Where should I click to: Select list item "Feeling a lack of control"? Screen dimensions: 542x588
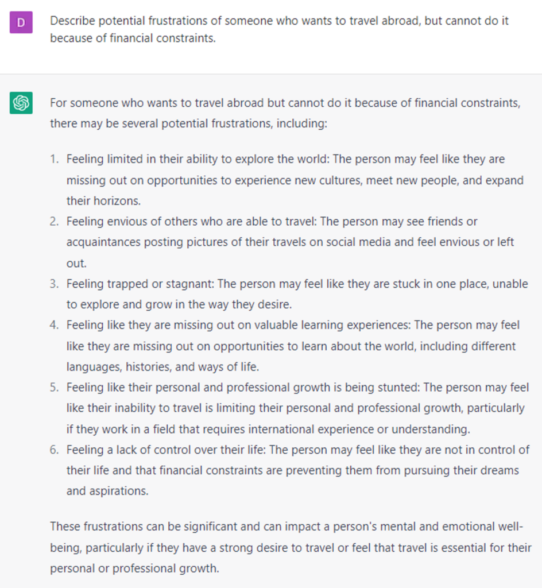[297, 470]
